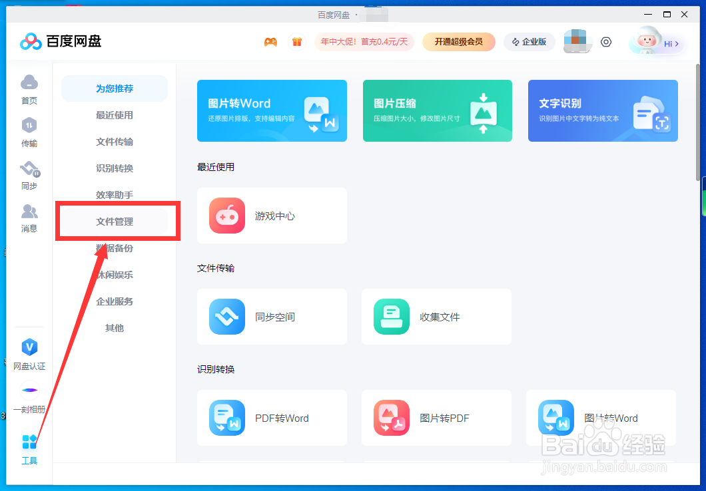706x491 pixels.
Task: Click the vertical scrollbar on the right
Action: click(x=698, y=121)
